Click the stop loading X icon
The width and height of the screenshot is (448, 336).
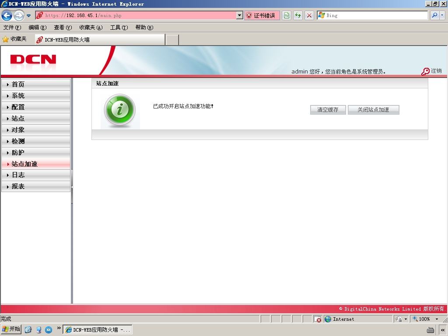pos(309,15)
